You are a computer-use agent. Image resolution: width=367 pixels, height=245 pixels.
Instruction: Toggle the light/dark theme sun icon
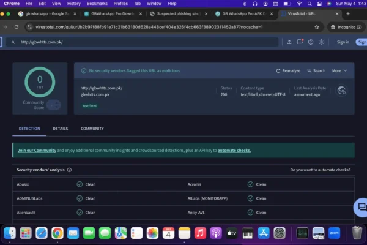click(x=321, y=42)
